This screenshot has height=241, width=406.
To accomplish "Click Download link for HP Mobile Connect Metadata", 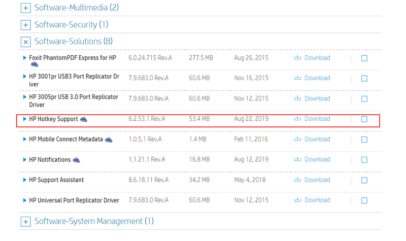I will click(x=317, y=139).
